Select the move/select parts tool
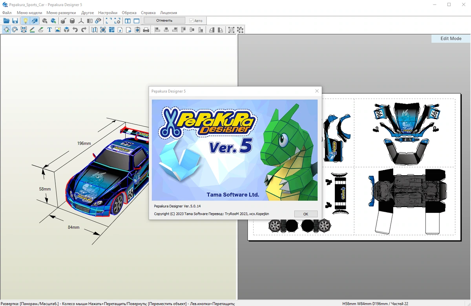Viewport: 471px width, 306px height. click(x=7, y=29)
